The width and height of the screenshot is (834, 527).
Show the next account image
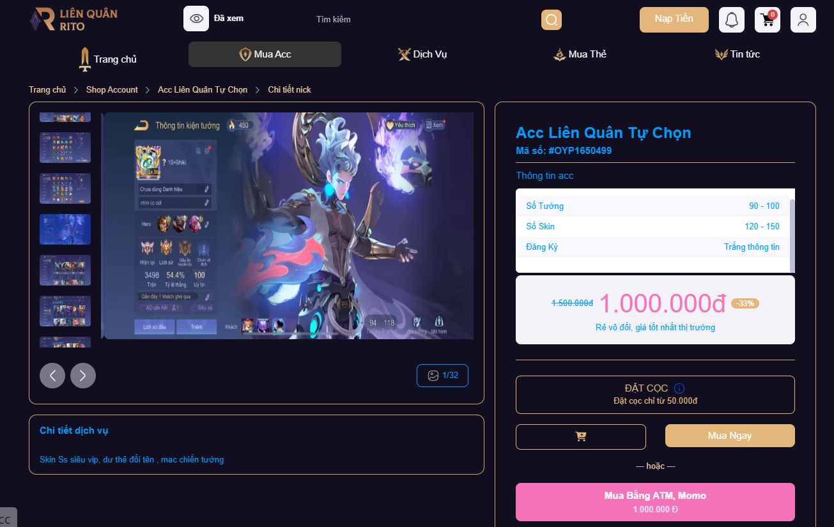(83, 376)
